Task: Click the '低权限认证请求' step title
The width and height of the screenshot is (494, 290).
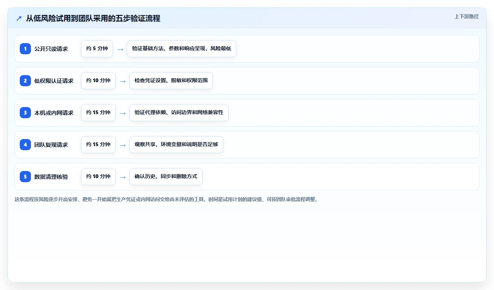Action: [54, 81]
